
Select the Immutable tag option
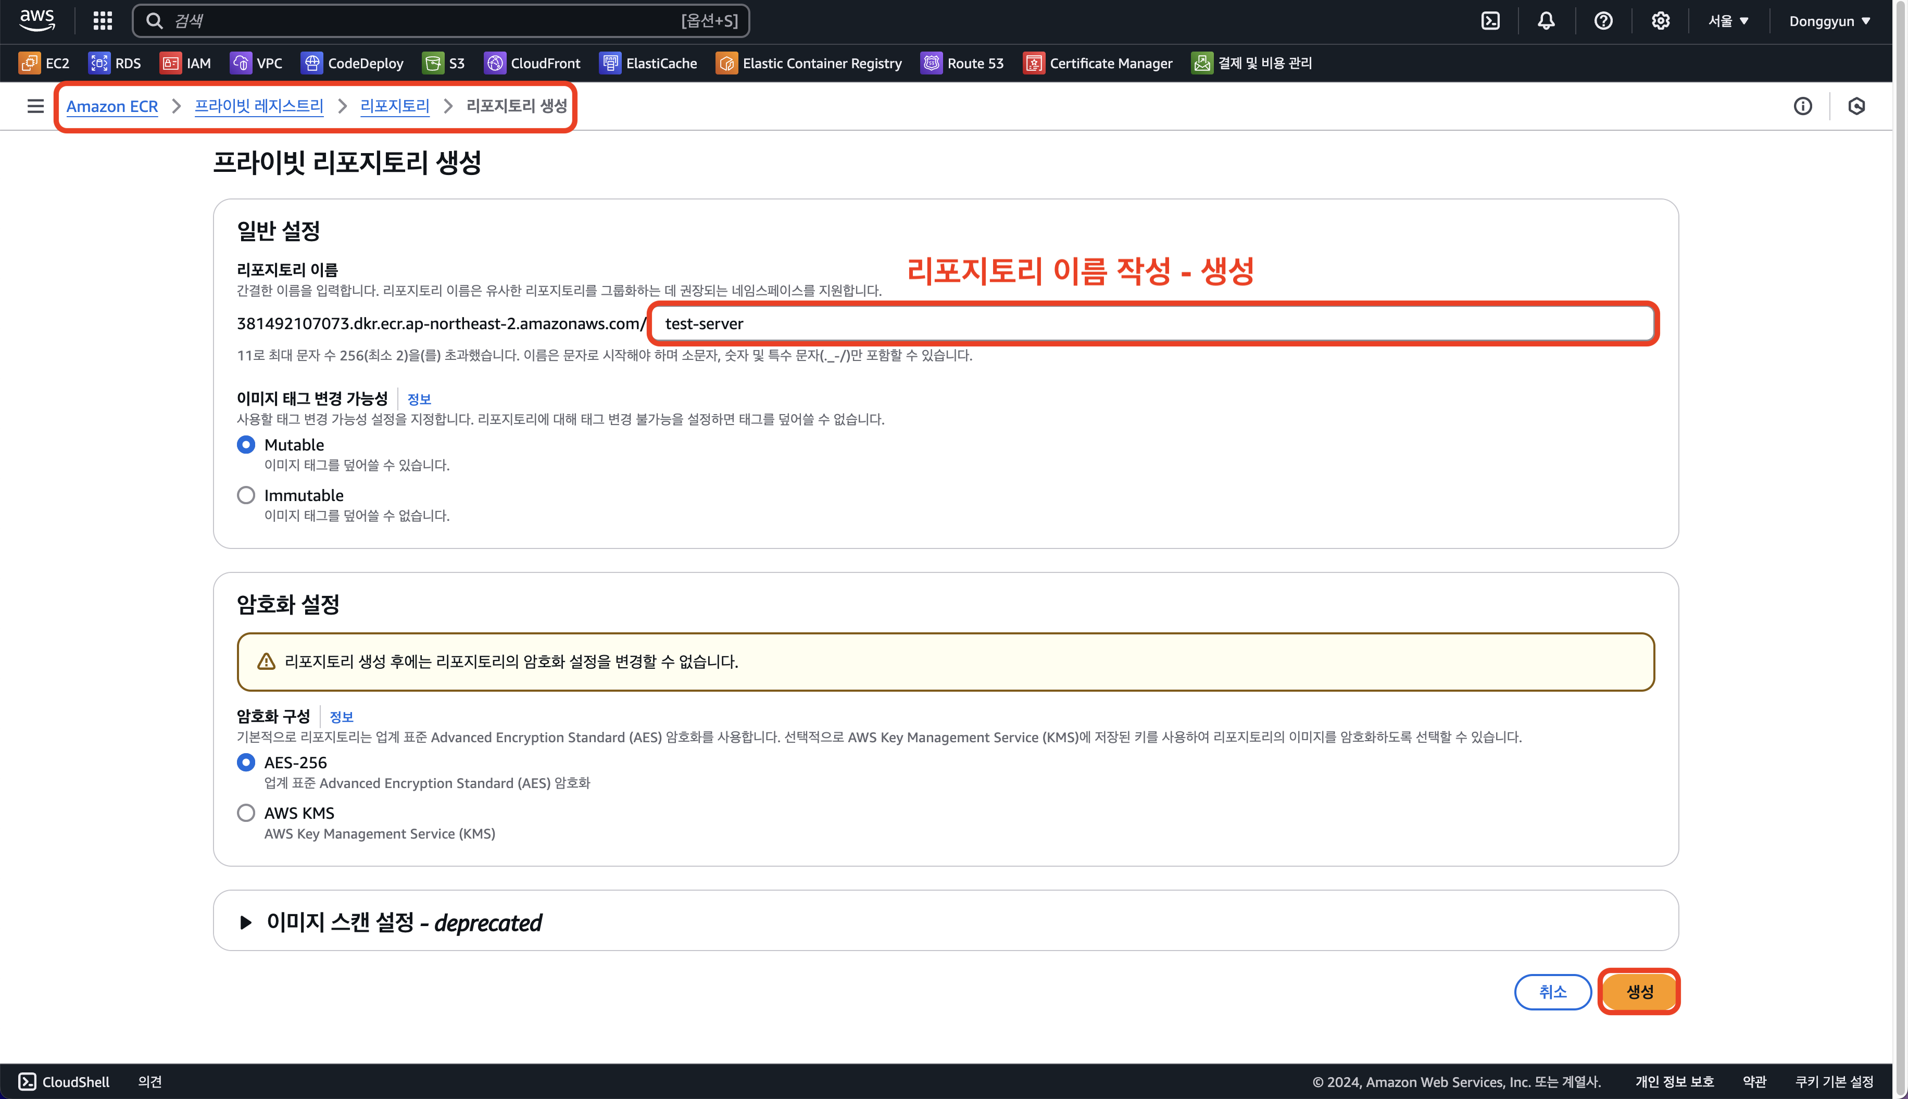coord(246,495)
